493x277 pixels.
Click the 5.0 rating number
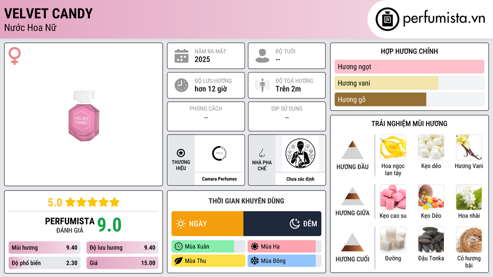pos(55,202)
